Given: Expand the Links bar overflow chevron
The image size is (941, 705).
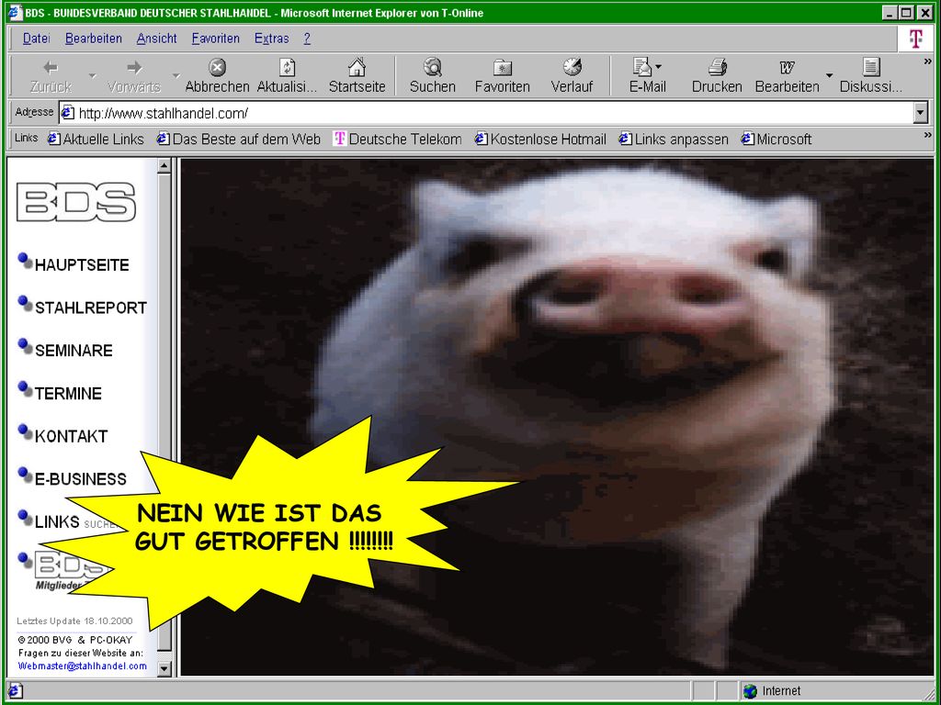Looking at the screenshot, I should tap(928, 136).
